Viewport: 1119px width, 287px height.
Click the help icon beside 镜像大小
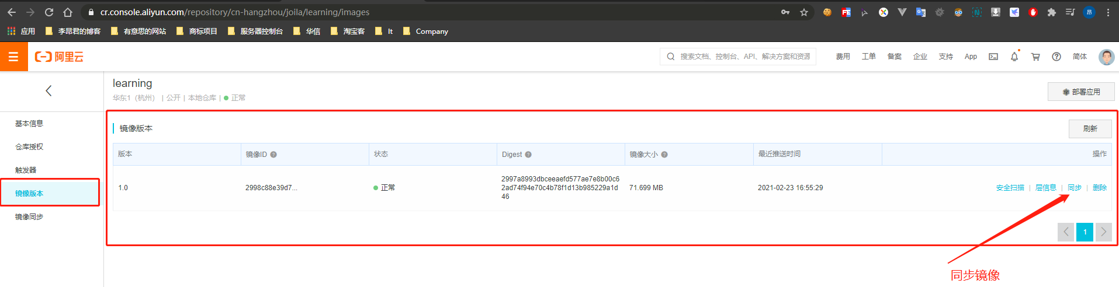[664, 155]
